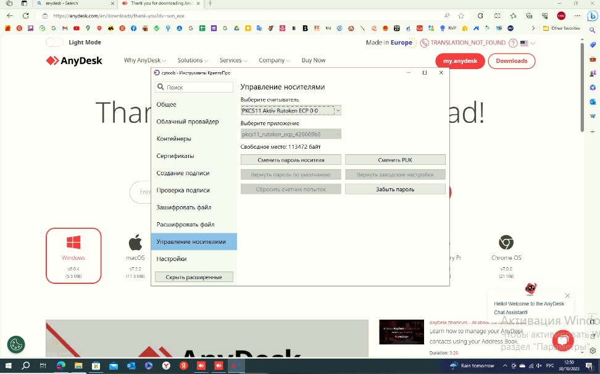Select the macOS download icon
This screenshot has height=374, width=600.
pos(135,243)
